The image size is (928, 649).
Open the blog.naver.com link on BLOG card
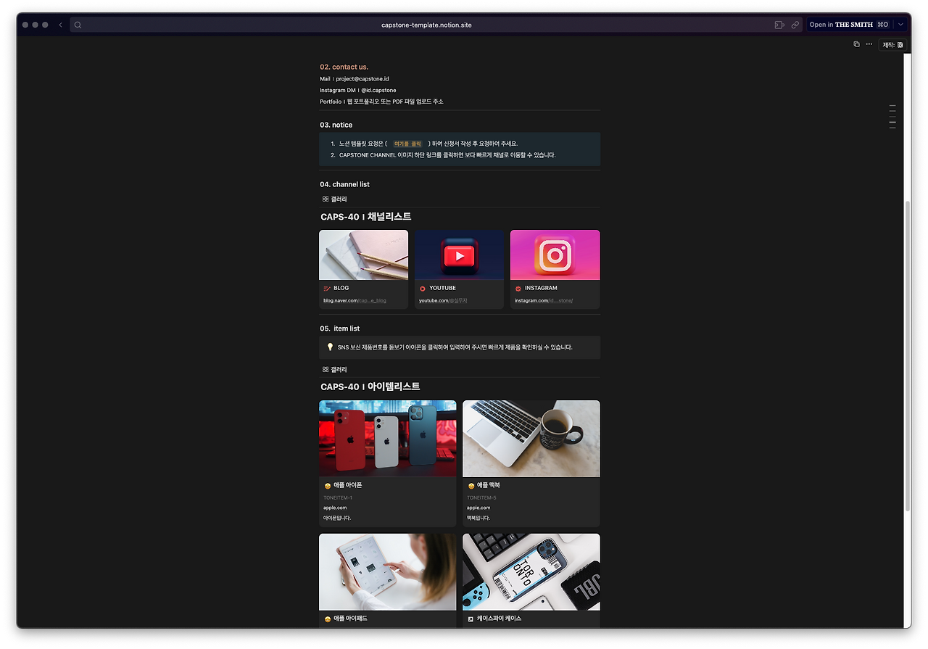(355, 300)
